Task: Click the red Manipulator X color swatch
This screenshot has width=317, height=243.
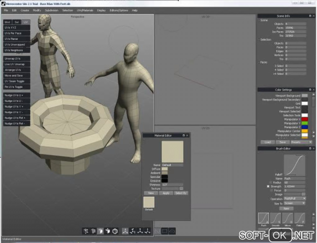Action: [x=305, y=119]
